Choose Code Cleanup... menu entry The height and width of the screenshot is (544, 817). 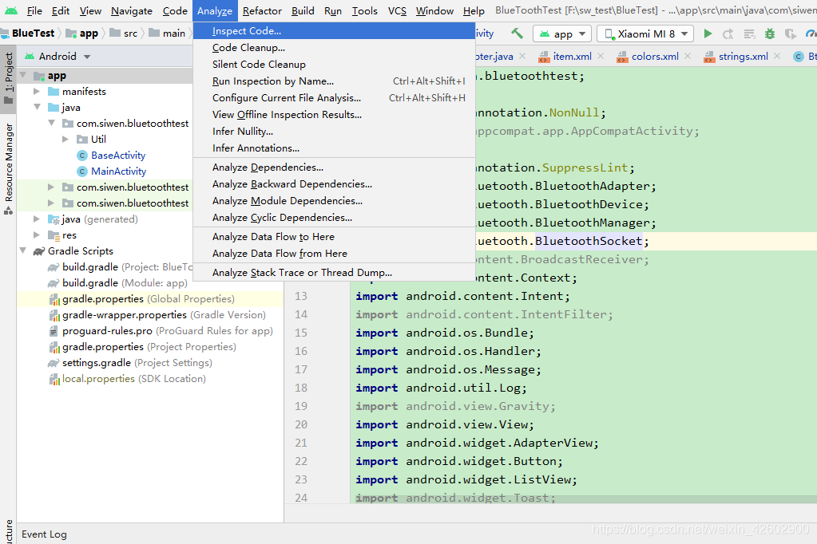334,47
